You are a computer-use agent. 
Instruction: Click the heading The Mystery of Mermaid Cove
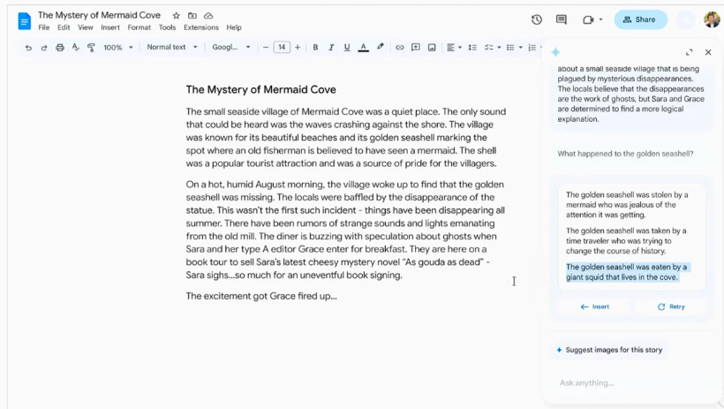[260, 89]
